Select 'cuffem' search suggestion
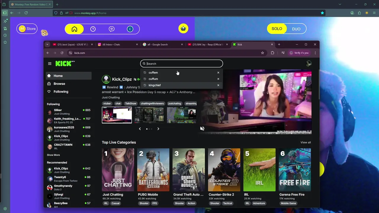Image resolution: width=379 pixels, height=213 pixels. pyautogui.click(x=181, y=72)
